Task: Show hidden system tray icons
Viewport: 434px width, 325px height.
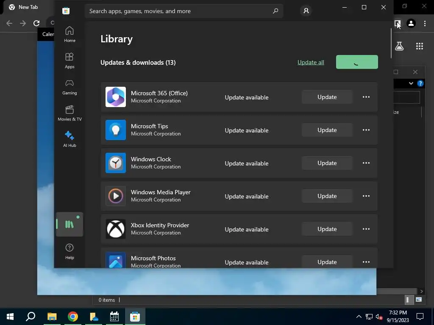Action: pos(359,317)
